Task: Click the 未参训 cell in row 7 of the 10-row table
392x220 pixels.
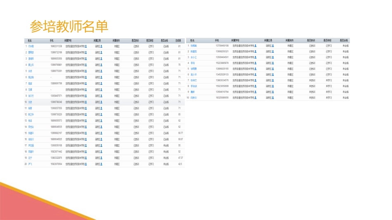Action: (312, 81)
